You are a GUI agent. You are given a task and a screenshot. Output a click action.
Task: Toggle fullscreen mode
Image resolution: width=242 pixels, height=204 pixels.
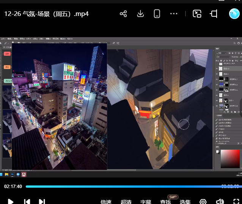pyautogui.click(x=236, y=202)
